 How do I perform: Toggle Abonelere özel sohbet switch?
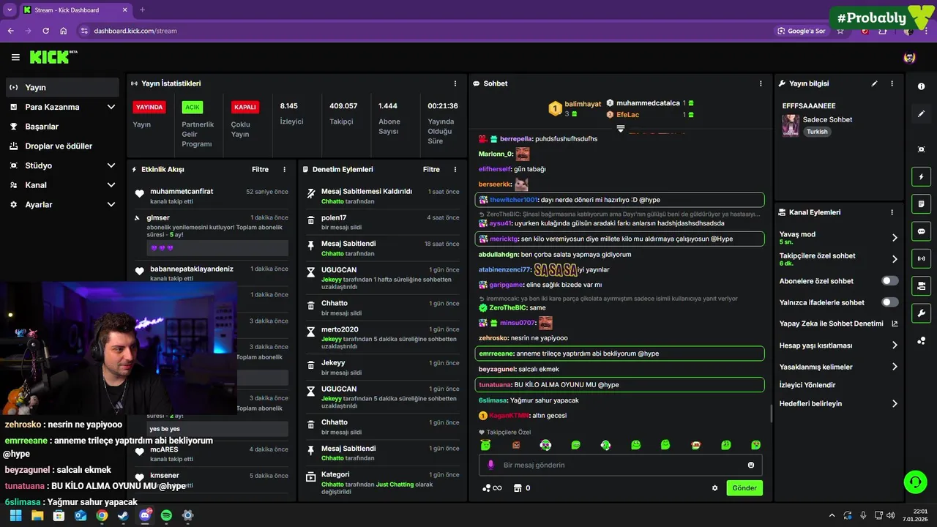point(890,281)
